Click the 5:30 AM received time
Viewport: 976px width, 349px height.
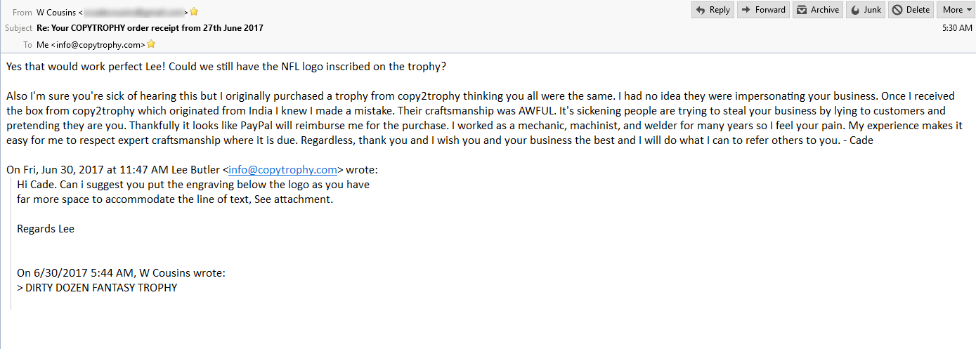957,28
